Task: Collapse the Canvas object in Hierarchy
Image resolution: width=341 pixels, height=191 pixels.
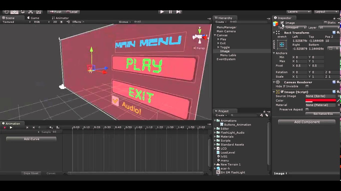Action: 215,35
